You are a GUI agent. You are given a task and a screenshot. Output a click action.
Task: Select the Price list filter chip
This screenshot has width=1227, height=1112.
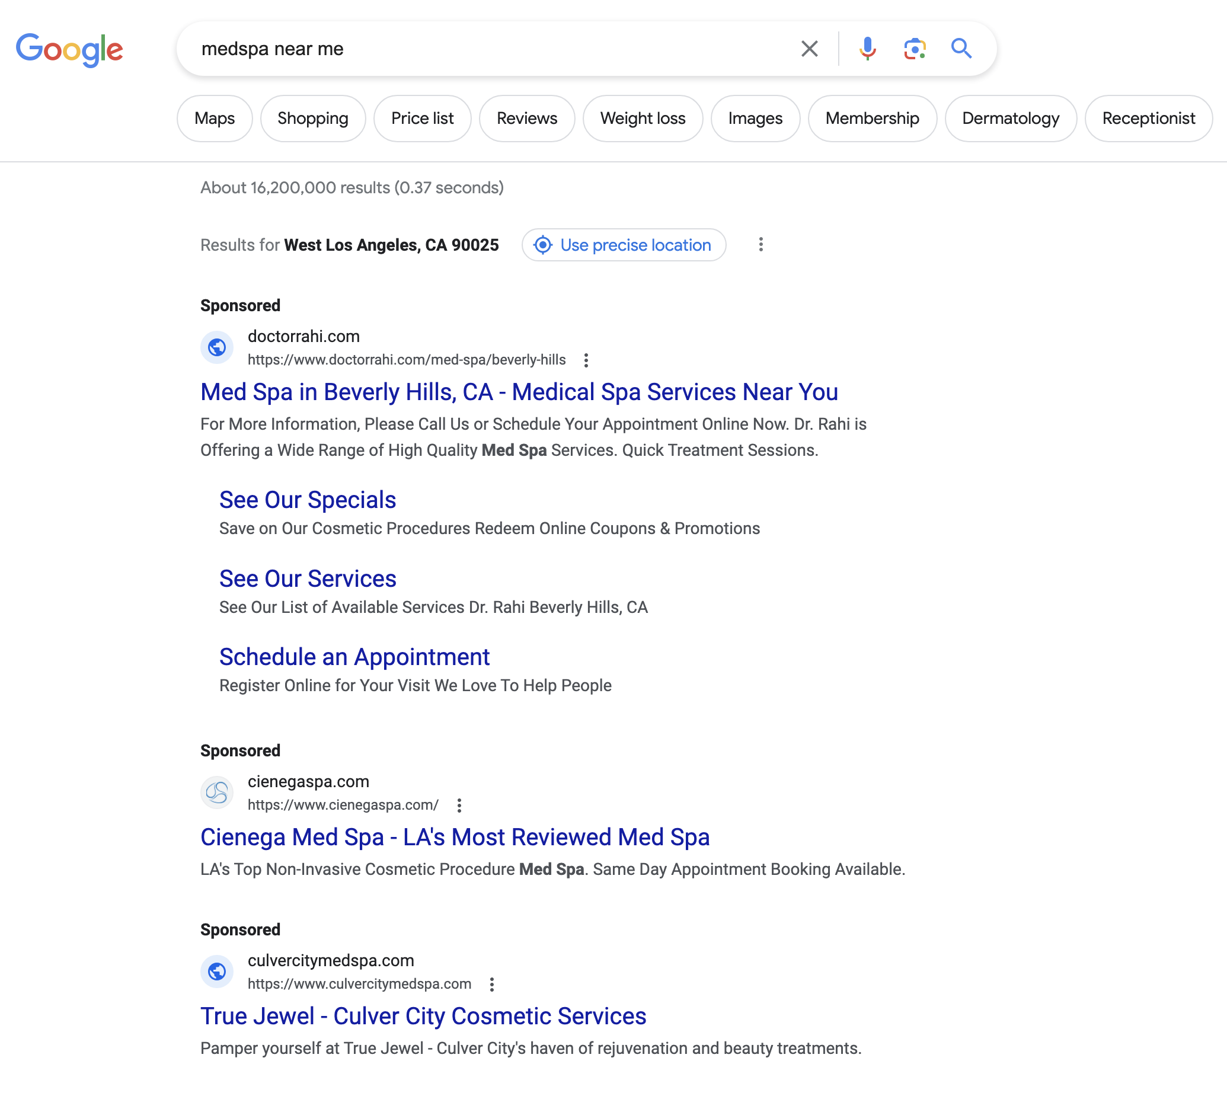[423, 119]
